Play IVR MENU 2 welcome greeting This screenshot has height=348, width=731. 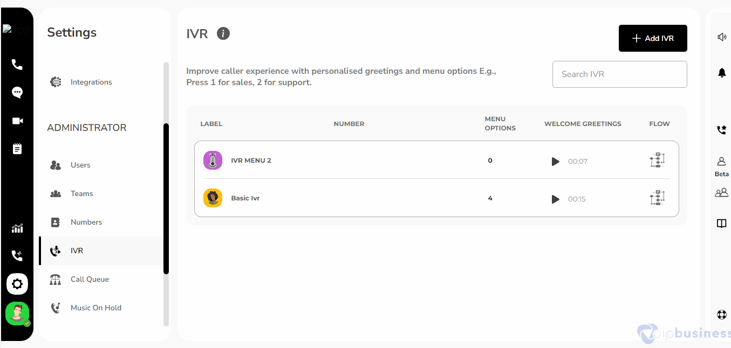555,161
